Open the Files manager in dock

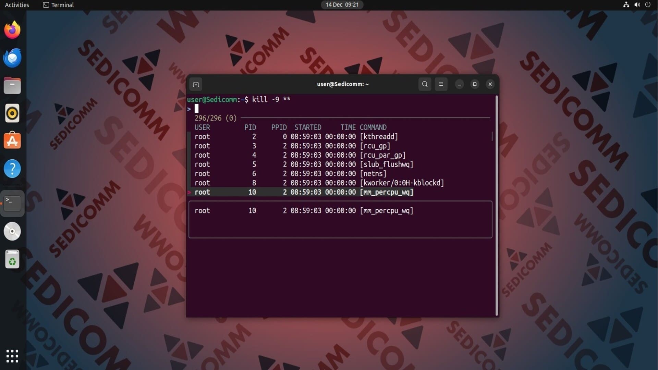[12, 86]
